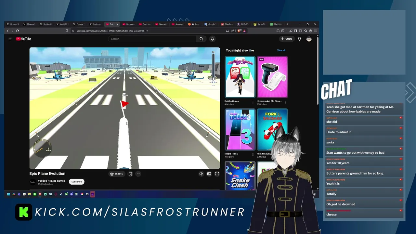Image resolution: width=416 pixels, height=234 pixels.
Task: Open the Brave browser taskbar icon
Action: [40, 194]
